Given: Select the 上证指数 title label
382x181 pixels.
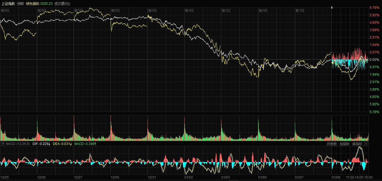Looking at the screenshot, I should click(8, 4).
